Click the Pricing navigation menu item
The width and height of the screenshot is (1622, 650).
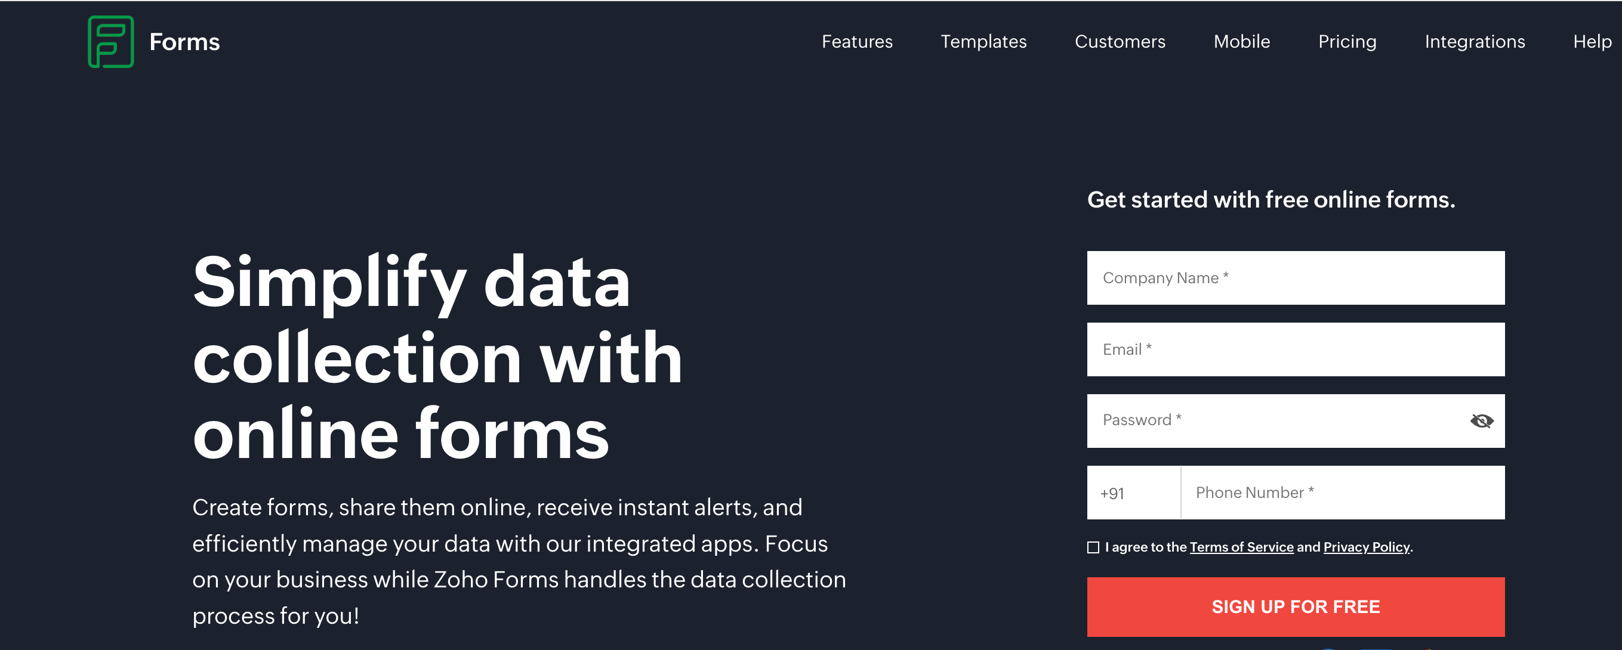point(1347,41)
